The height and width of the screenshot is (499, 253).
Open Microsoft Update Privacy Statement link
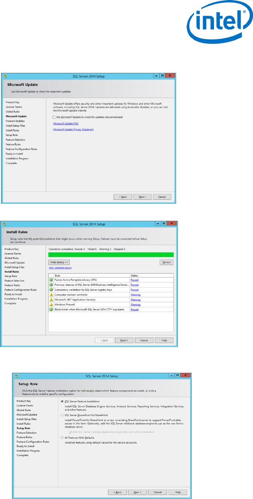(x=73, y=129)
